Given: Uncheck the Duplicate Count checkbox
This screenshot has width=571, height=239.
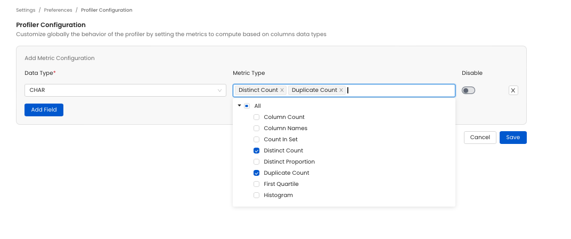Looking at the screenshot, I should click(257, 173).
